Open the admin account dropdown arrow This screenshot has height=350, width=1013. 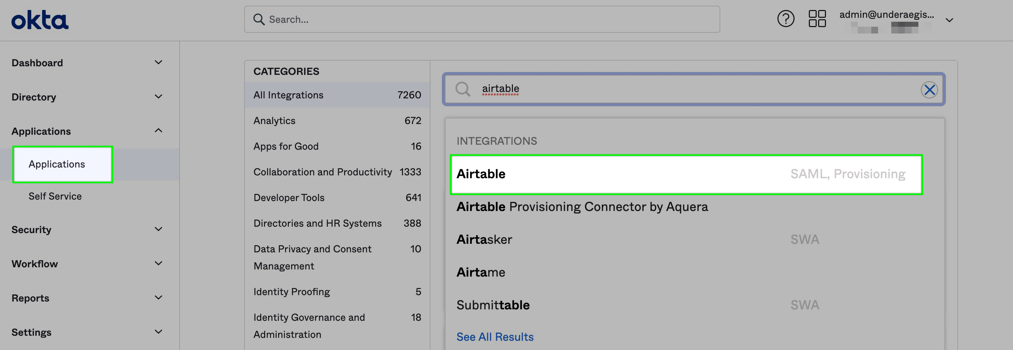pos(949,20)
